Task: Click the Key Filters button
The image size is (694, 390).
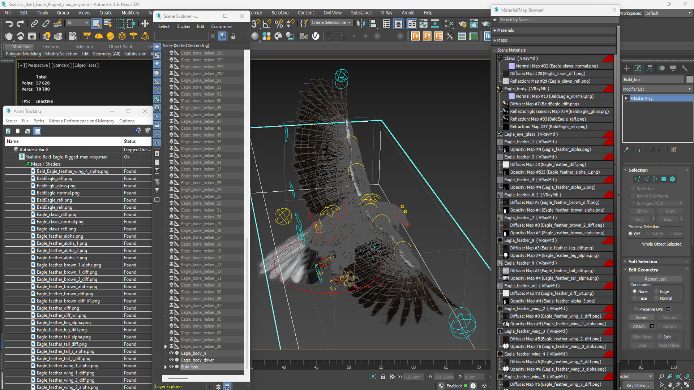Action: 638,385
